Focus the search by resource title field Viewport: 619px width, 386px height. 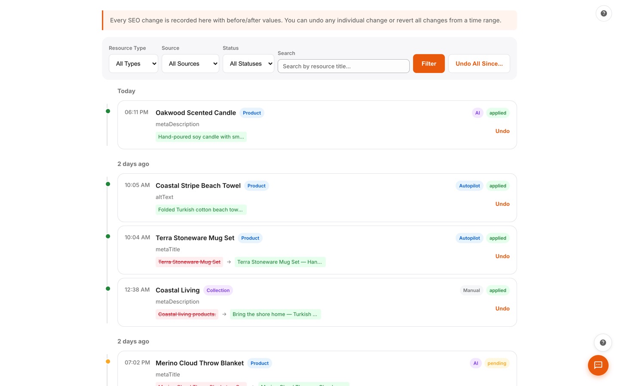click(343, 66)
